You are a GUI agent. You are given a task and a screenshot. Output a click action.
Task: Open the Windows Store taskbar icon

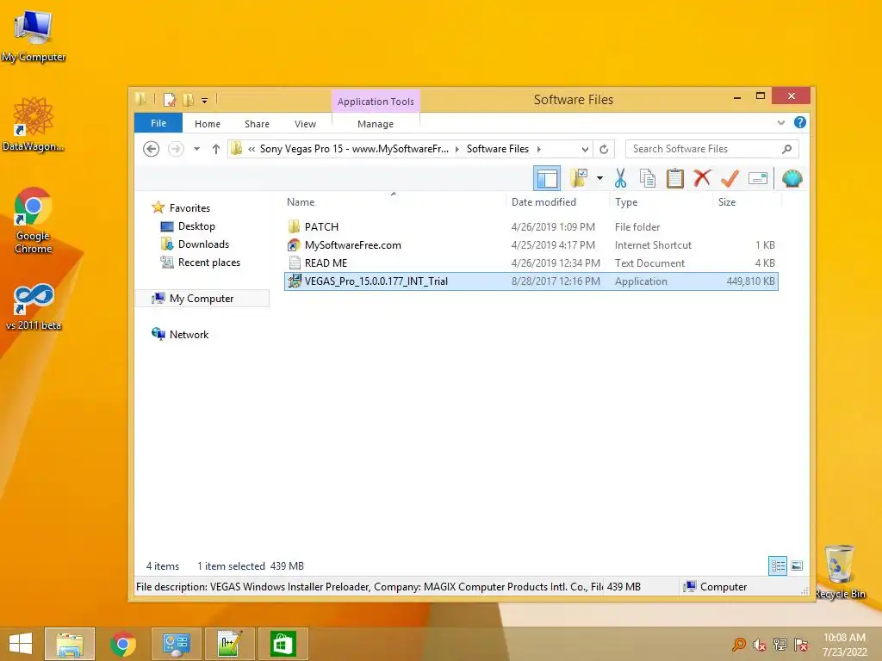(283, 644)
